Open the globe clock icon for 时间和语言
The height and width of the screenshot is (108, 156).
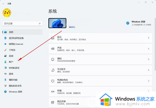click(5, 68)
